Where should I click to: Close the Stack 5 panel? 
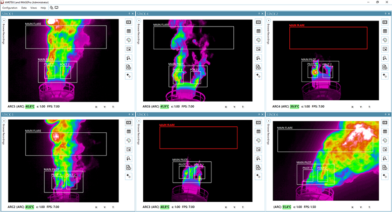pos(262,114)
